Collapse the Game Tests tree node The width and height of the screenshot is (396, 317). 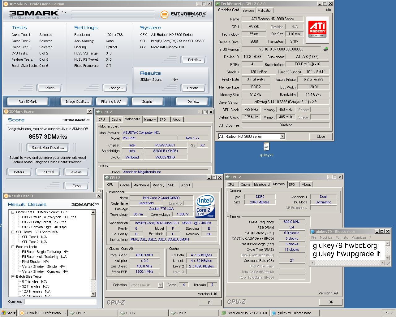pyautogui.click(x=13, y=212)
